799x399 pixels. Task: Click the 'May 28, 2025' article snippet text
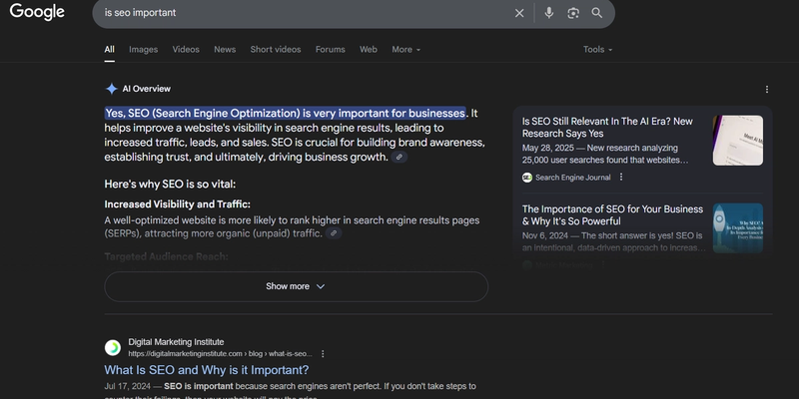coord(605,155)
